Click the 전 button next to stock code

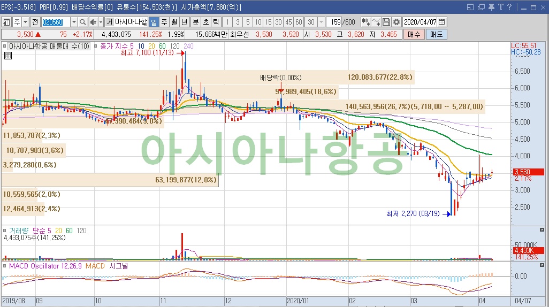point(35,22)
